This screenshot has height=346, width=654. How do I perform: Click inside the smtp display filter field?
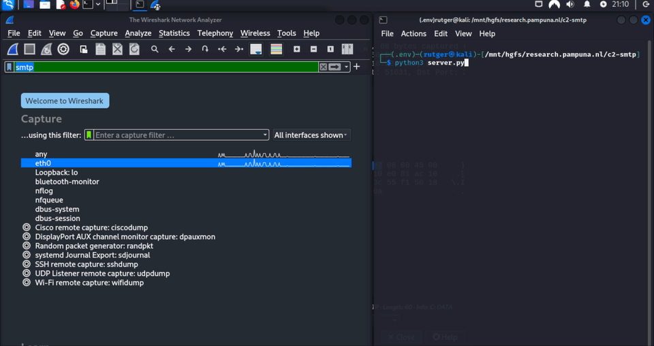(x=167, y=67)
